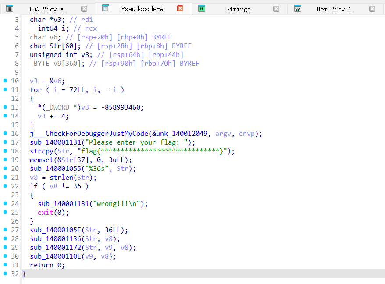Close the Hex View-1 tab
The width and height of the screenshot is (385, 284).
click(372, 9)
